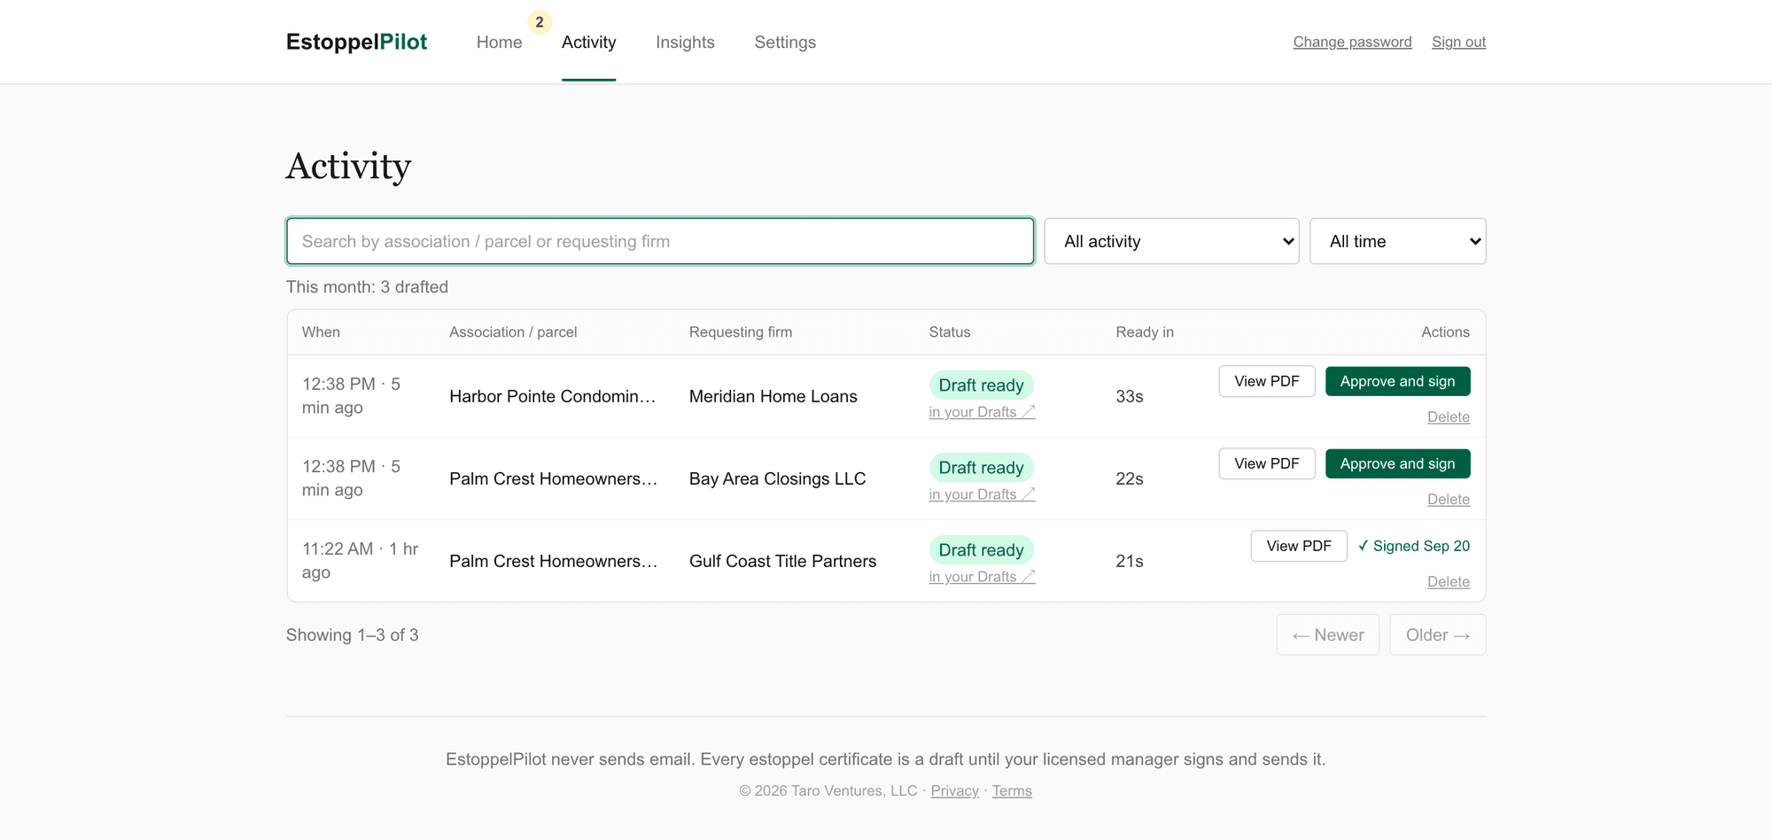Open the All activity dropdown
This screenshot has width=1772, height=840.
click(x=1171, y=241)
